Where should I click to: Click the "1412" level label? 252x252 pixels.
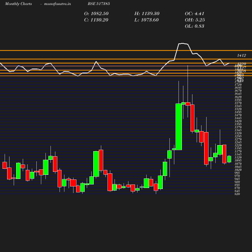(241, 55)
